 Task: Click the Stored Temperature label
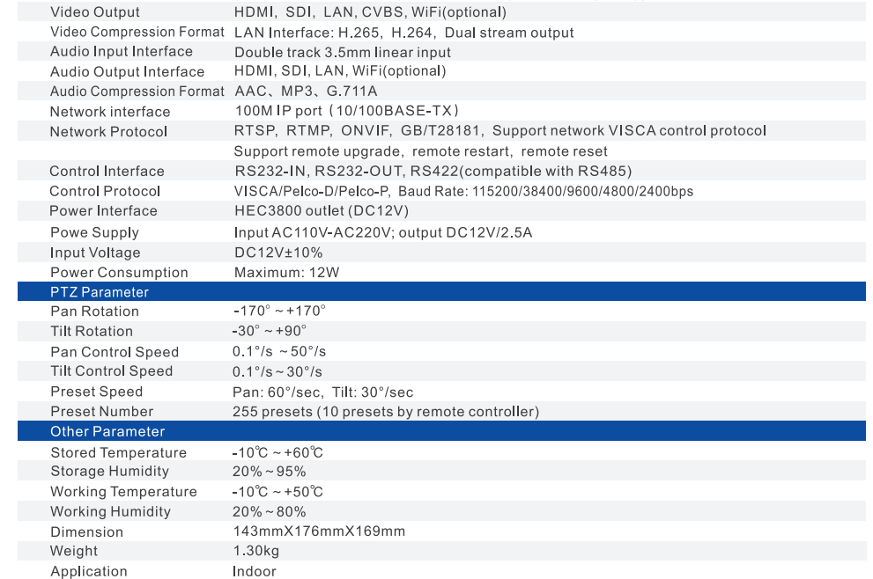[x=118, y=452]
